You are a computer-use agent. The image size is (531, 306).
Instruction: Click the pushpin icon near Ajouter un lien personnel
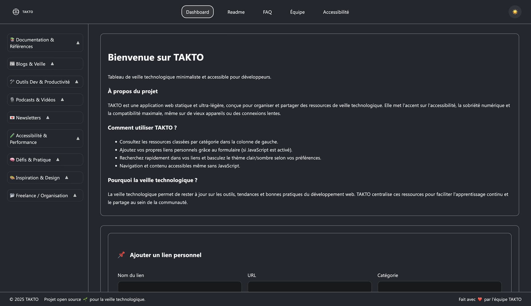[x=121, y=255]
